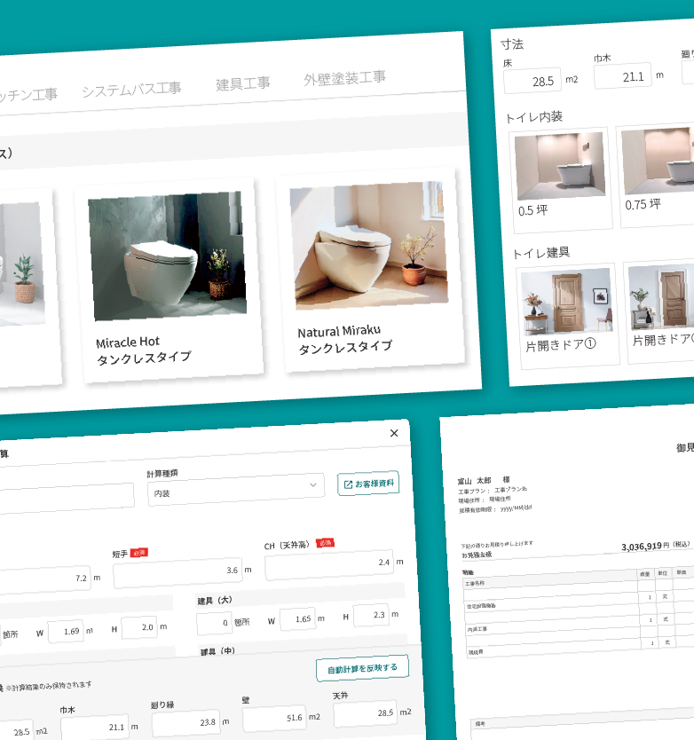The height and width of the screenshot is (740, 694).
Task: Click the 床 field showing 28.5 in 寸法
Action: [x=532, y=81]
